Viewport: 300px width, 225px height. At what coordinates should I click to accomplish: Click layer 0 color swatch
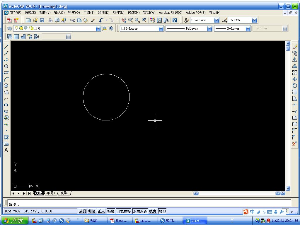pos(35,28)
